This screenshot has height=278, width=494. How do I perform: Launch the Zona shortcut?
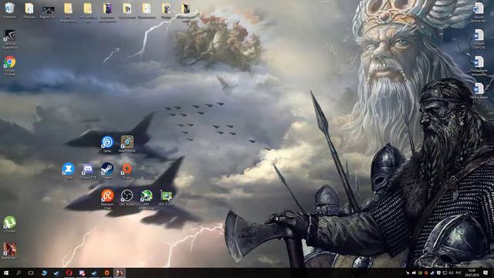68,171
